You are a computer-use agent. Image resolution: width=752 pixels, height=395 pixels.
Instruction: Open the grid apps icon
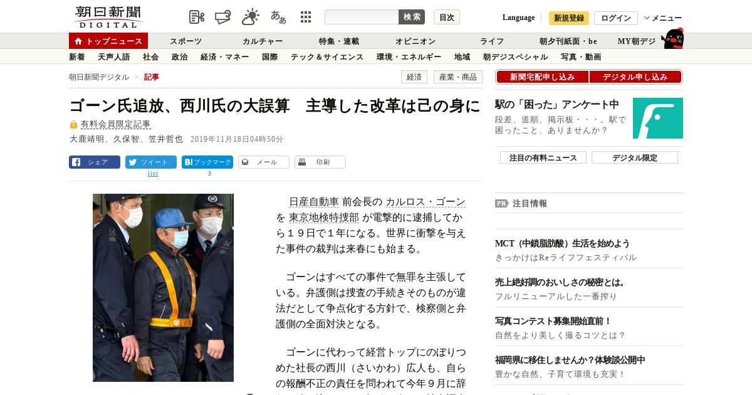[x=306, y=17]
